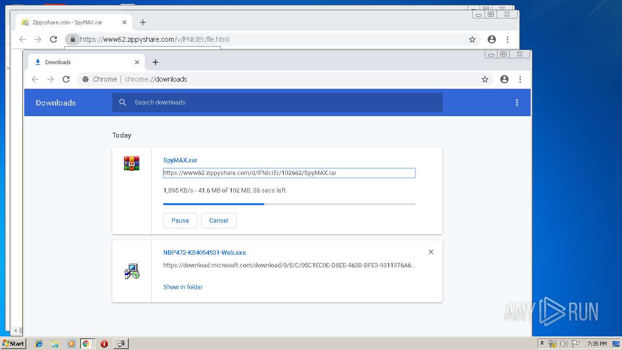Click the search magnifier icon
Viewport: 622px width, 350px height.
pos(123,103)
